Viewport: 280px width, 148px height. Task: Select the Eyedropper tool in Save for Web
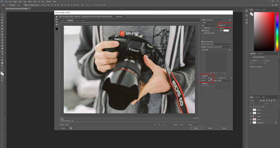pyautogui.click(x=57, y=25)
